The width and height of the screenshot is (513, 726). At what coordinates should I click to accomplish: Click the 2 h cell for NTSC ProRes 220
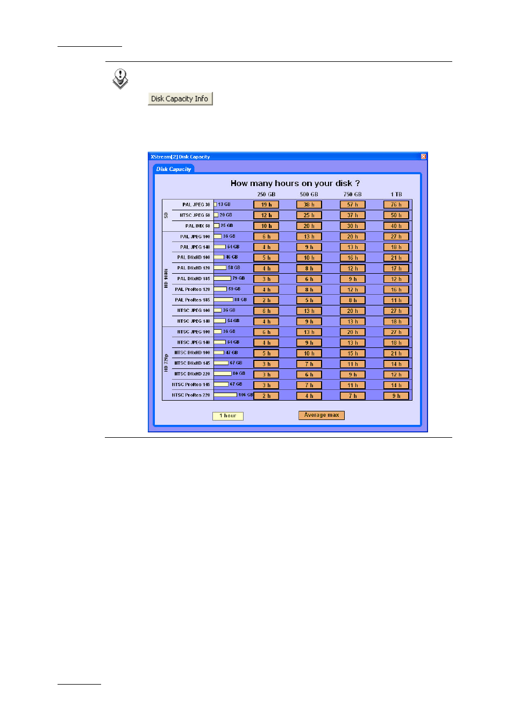pyautogui.click(x=266, y=396)
